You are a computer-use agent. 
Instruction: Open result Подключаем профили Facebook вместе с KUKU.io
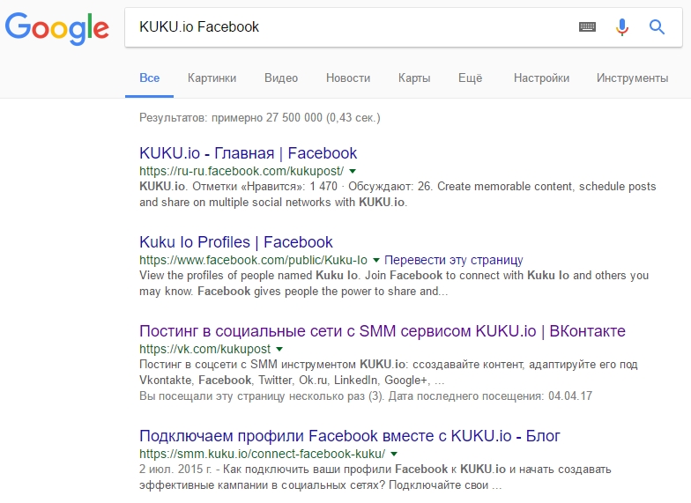click(x=349, y=436)
